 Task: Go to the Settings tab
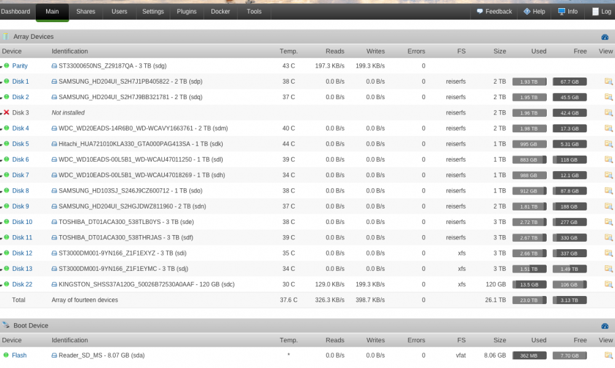click(153, 11)
